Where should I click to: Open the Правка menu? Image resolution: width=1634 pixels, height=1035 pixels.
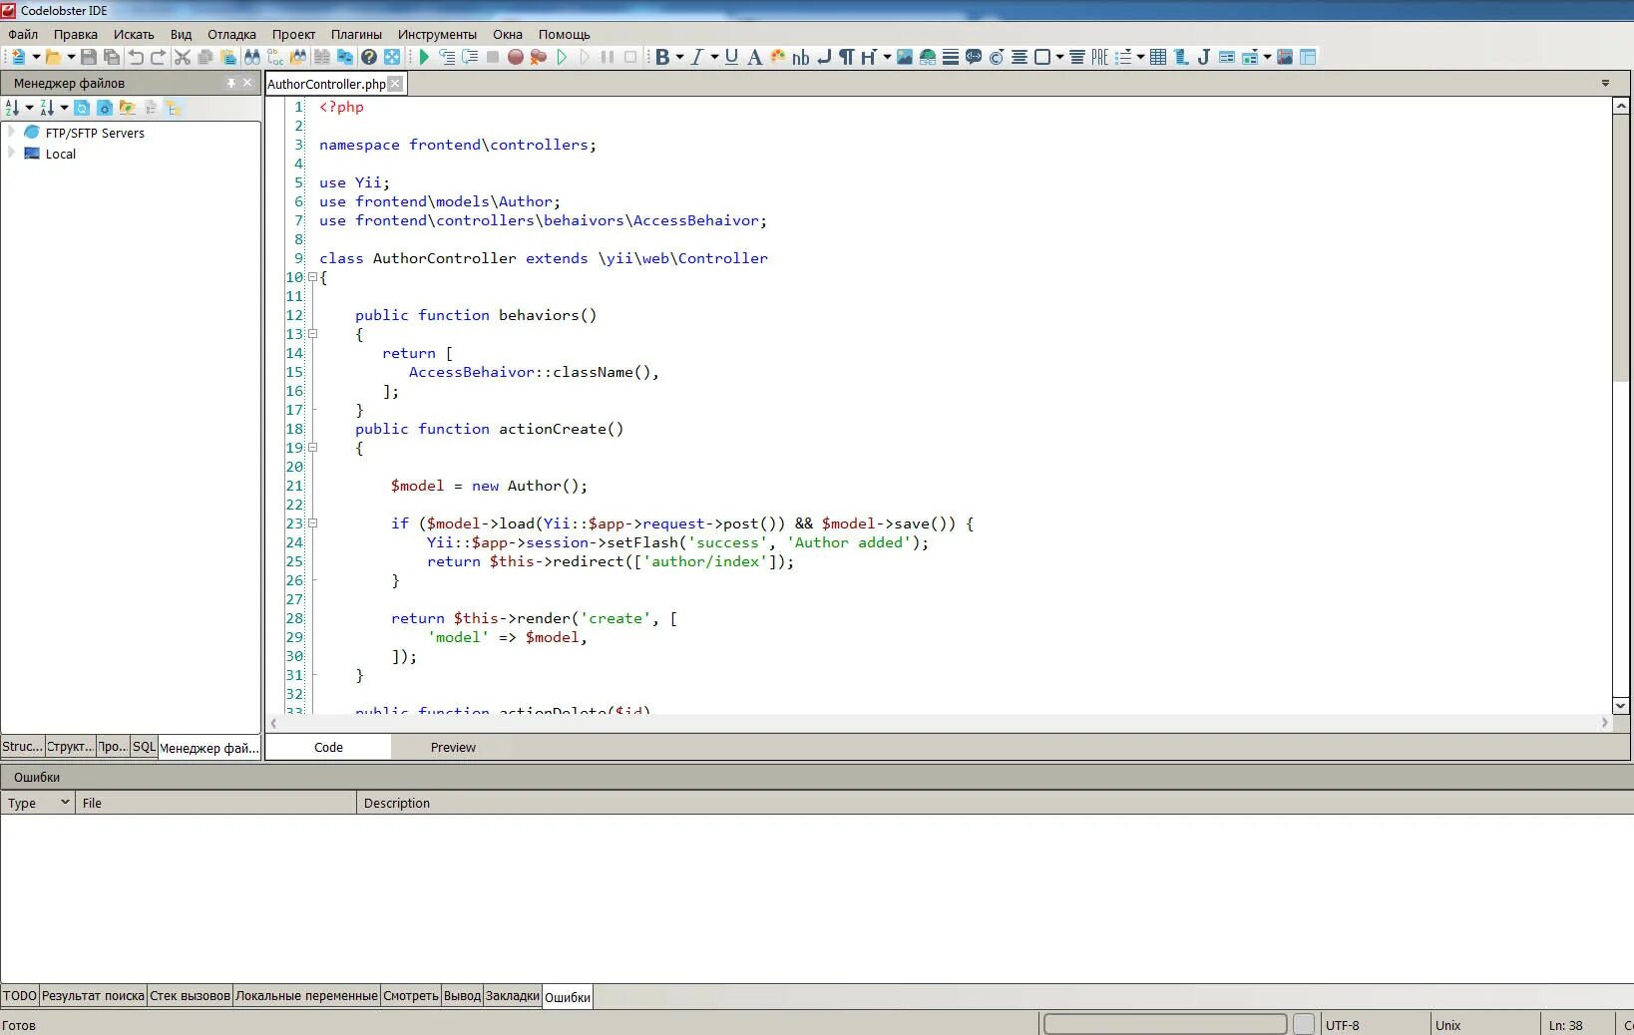point(76,34)
